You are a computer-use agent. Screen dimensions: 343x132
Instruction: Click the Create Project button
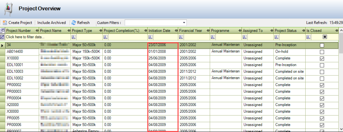18,23
